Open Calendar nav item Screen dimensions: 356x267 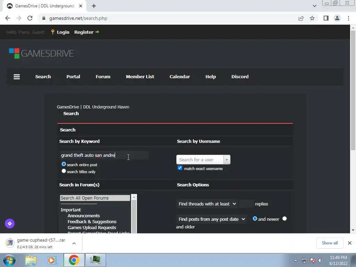[x=180, y=77]
